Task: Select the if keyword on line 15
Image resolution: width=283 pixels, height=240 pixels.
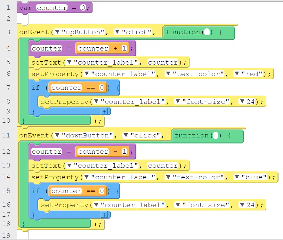Action: click(x=35, y=191)
